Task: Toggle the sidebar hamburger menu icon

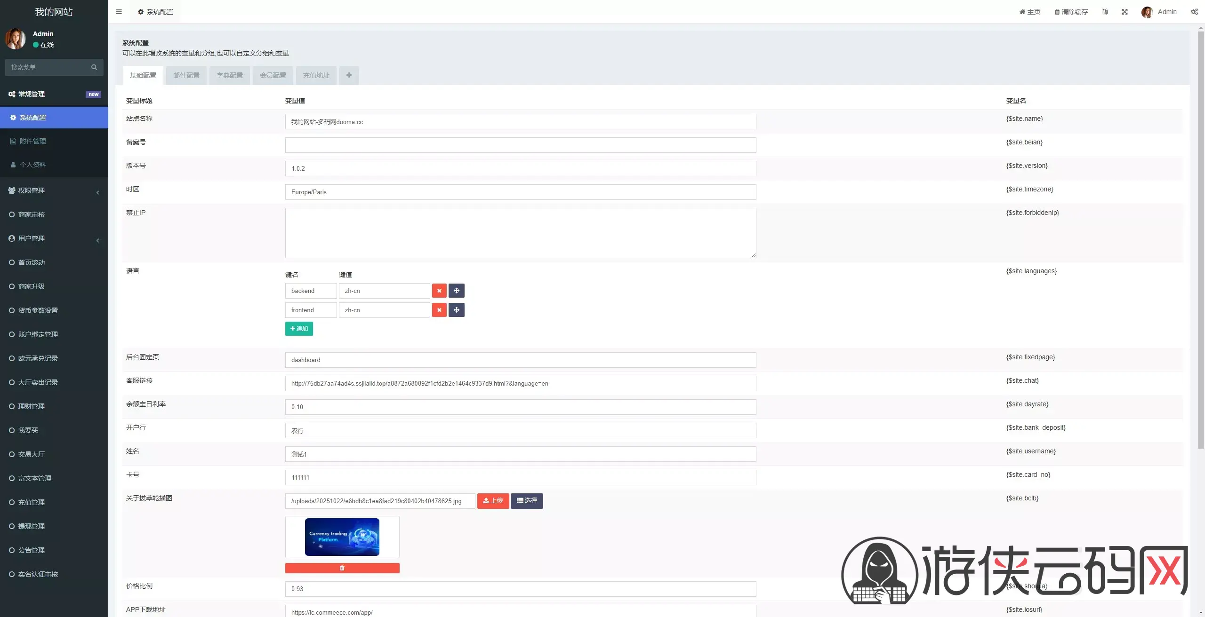Action: (119, 12)
